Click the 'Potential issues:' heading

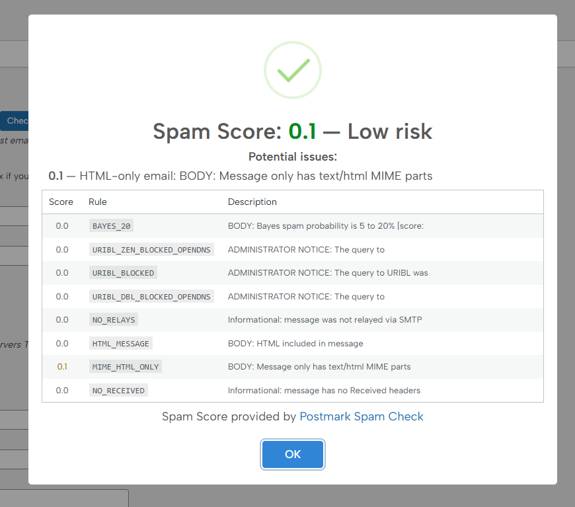tap(293, 157)
